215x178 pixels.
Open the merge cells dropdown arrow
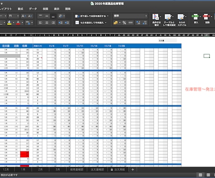coord(106,22)
